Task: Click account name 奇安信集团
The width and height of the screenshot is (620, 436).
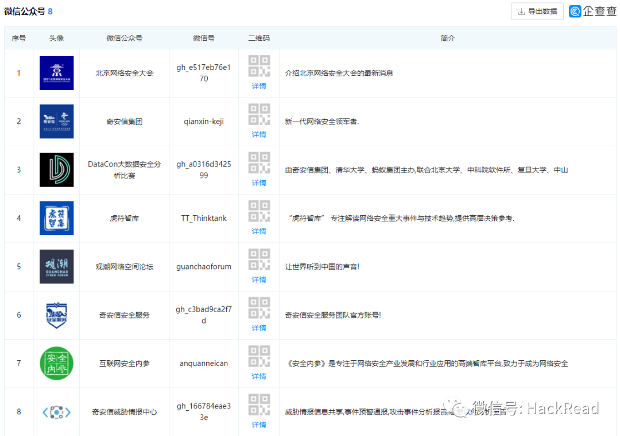Action: pos(124,122)
